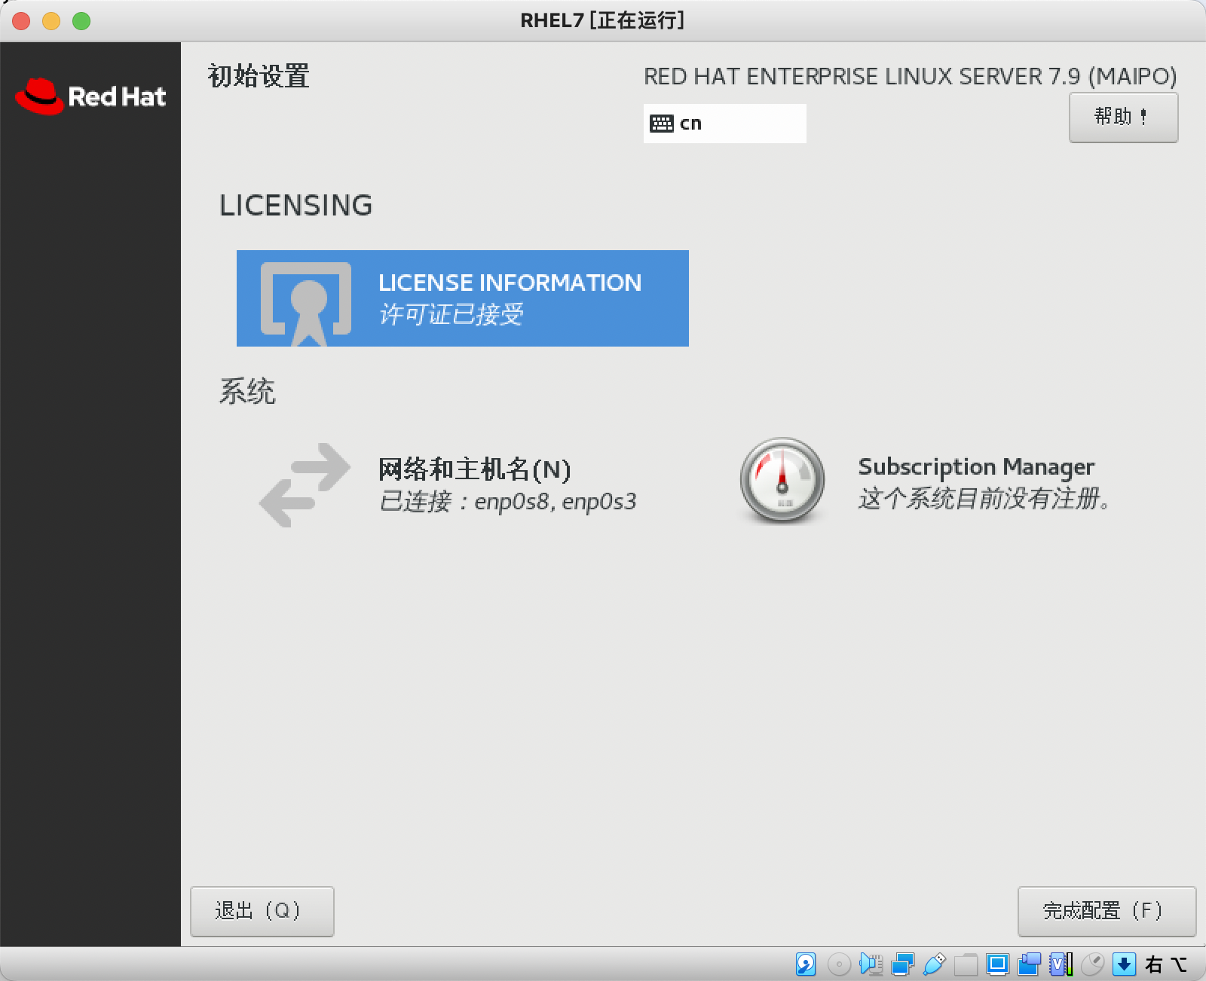Click the 退出 (Q) quit button
Image resolution: width=1206 pixels, height=981 pixels.
click(x=262, y=911)
